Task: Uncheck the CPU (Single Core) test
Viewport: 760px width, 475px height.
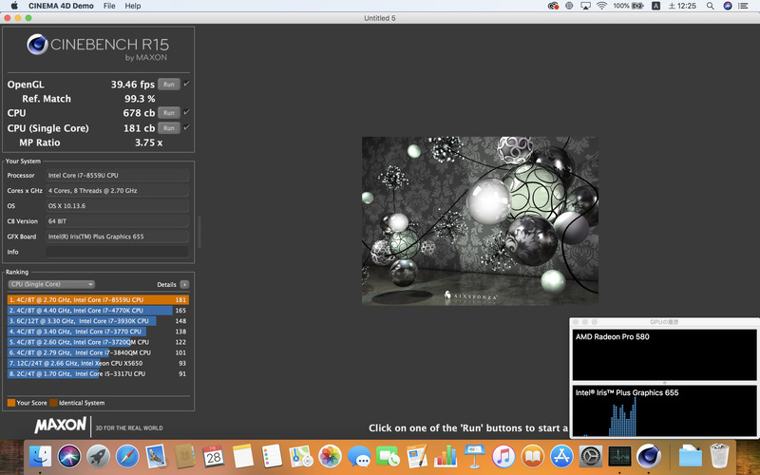Action: click(186, 127)
